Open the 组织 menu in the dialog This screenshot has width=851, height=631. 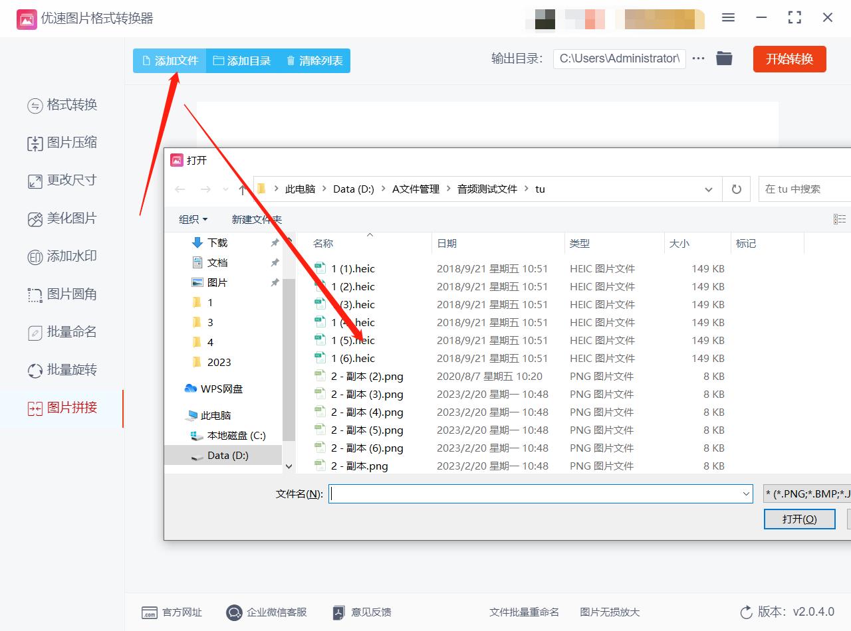tap(193, 219)
